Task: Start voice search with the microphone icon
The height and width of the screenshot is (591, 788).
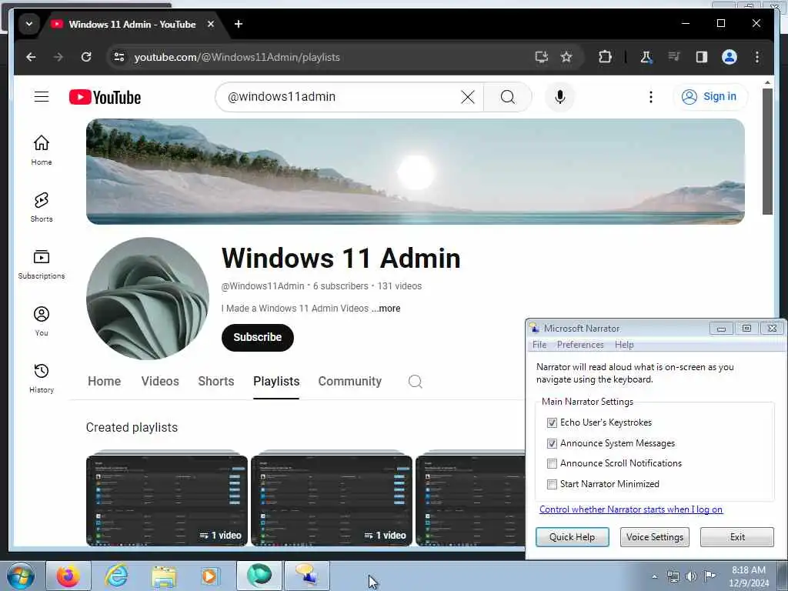Action: [560, 97]
